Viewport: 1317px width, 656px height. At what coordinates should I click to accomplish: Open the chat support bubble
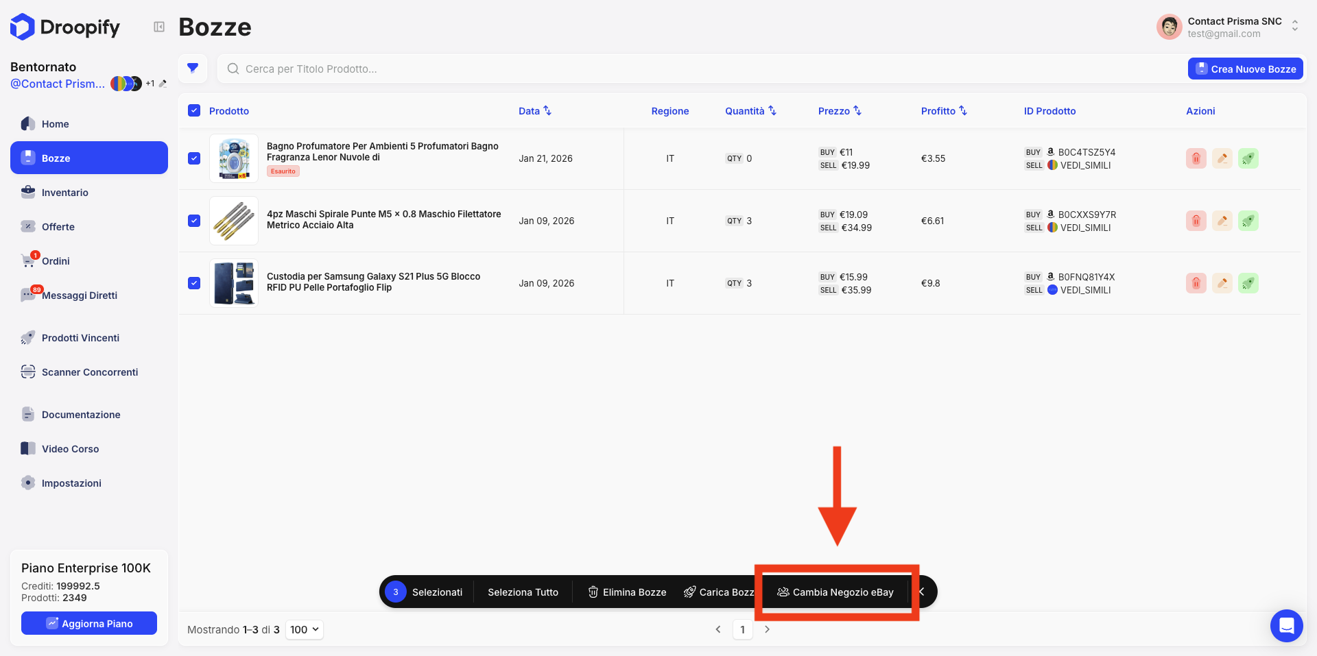[x=1286, y=625]
